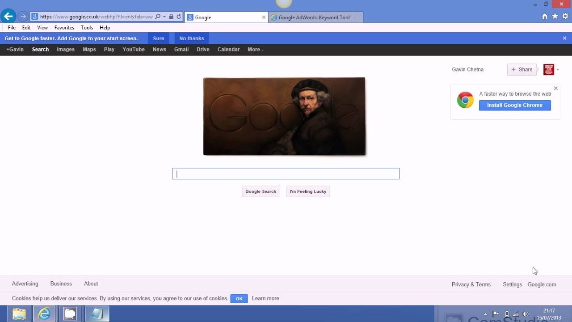This screenshot has height=322, width=572.
Task: Open the Help menu
Action: click(x=105, y=28)
